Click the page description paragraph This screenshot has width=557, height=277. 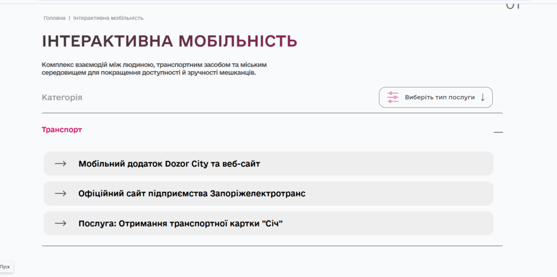154,68
